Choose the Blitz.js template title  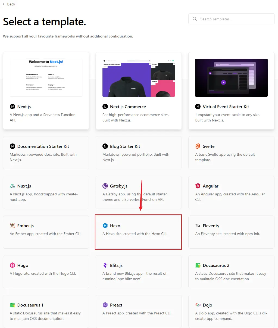coord(116,265)
